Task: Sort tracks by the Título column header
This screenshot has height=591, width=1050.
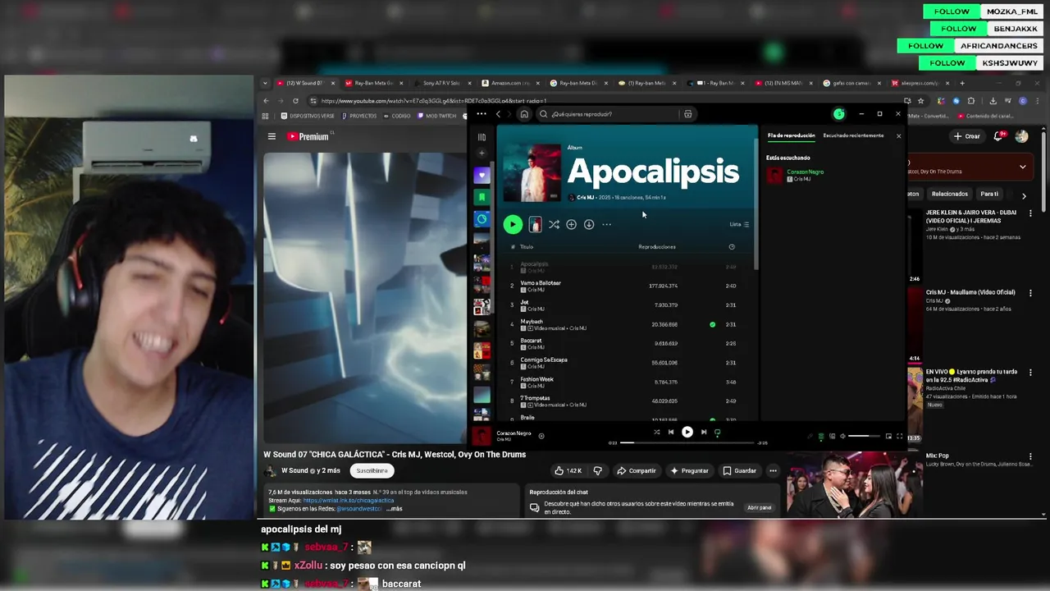Action: pos(527,247)
